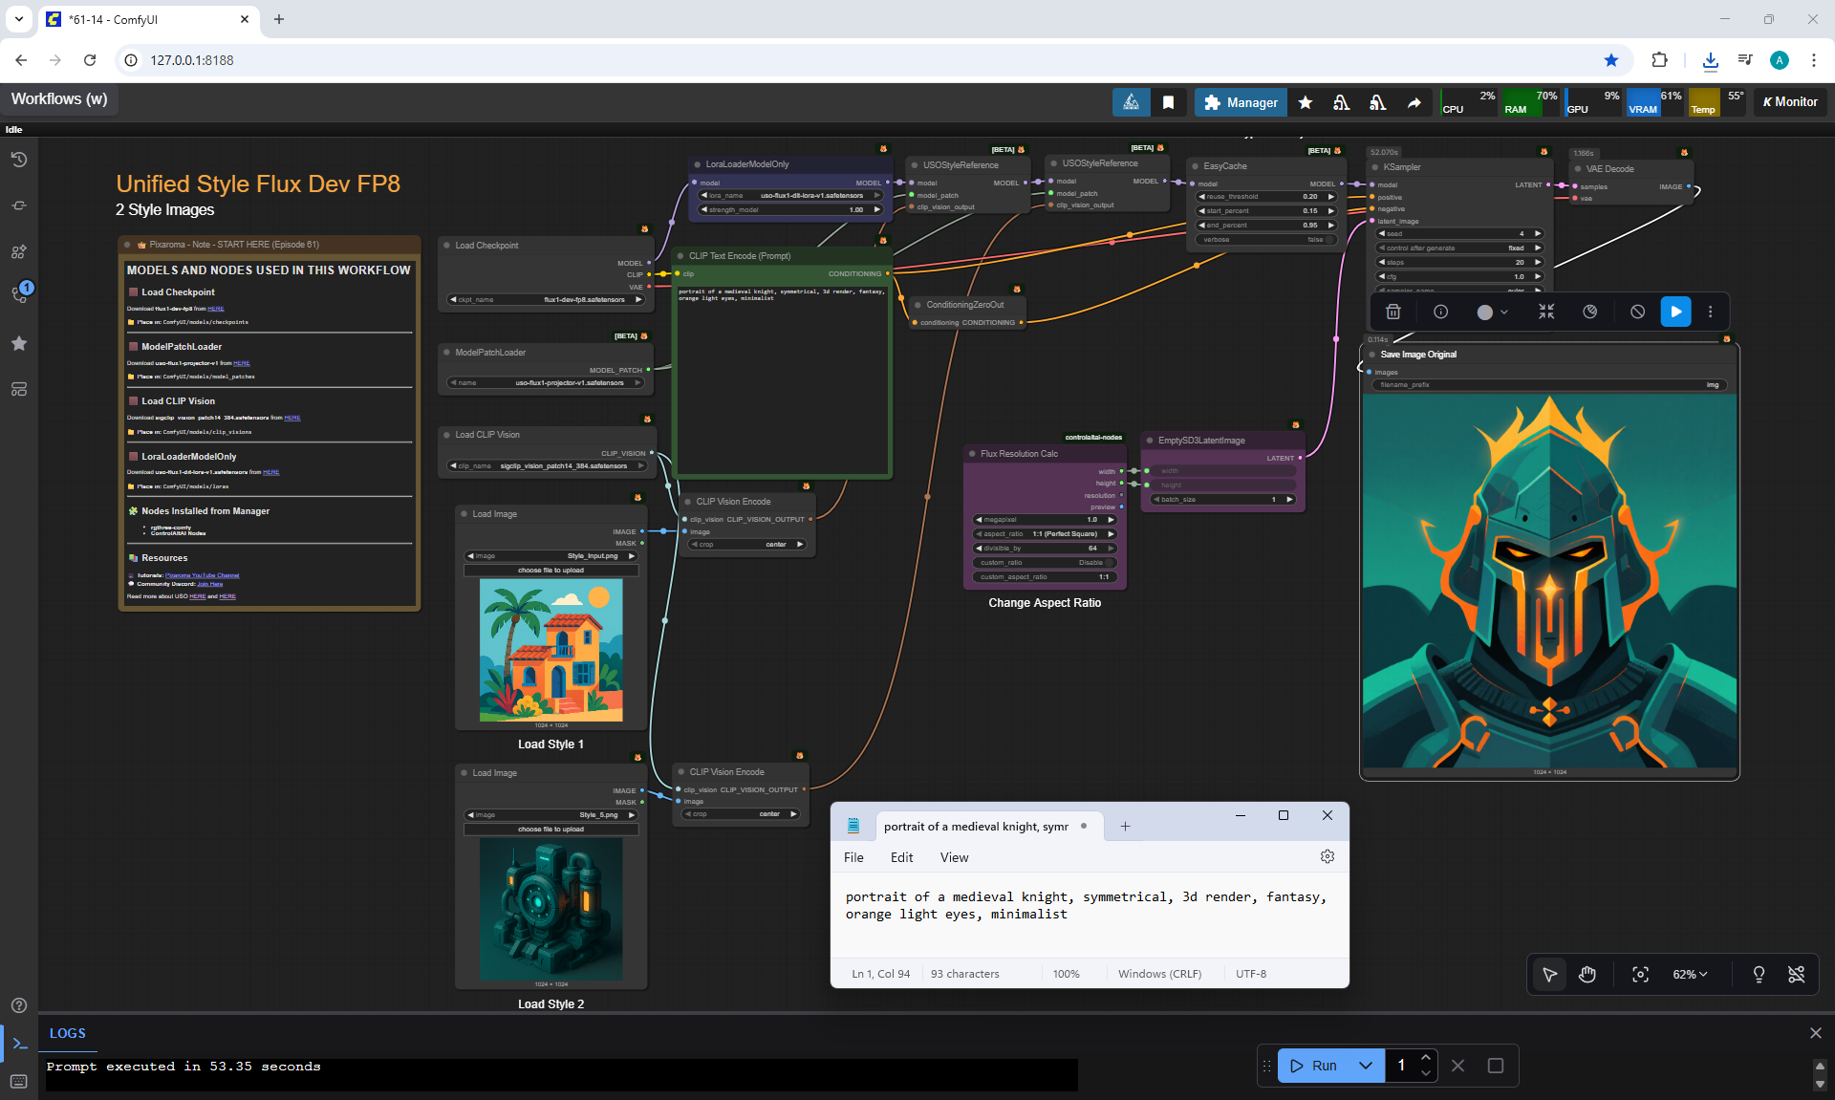Toggle link visibility in canvas toolbar
Image resolution: width=1835 pixels, height=1100 pixels.
click(1796, 974)
